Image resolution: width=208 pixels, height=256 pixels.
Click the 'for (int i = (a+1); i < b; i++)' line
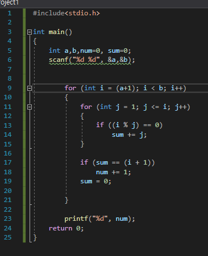[x=126, y=88]
